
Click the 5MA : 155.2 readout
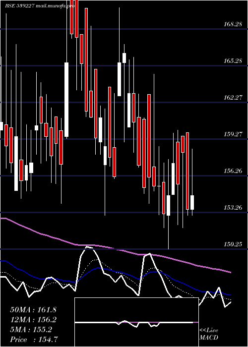click(x=31, y=330)
